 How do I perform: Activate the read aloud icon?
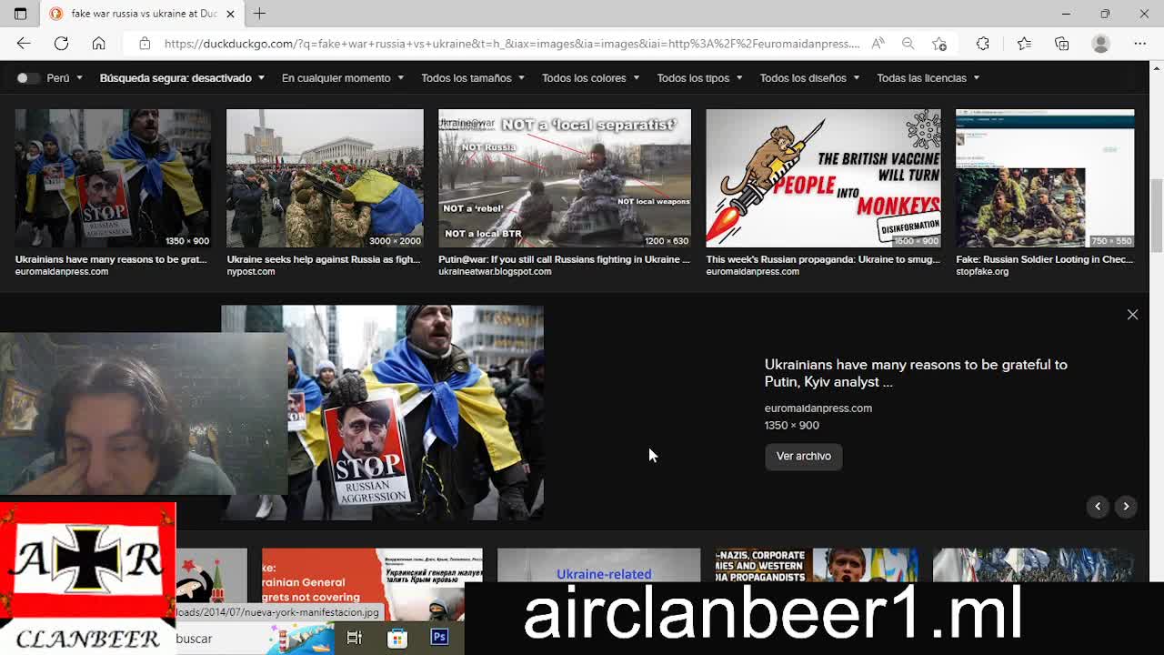[x=878, y=44]
